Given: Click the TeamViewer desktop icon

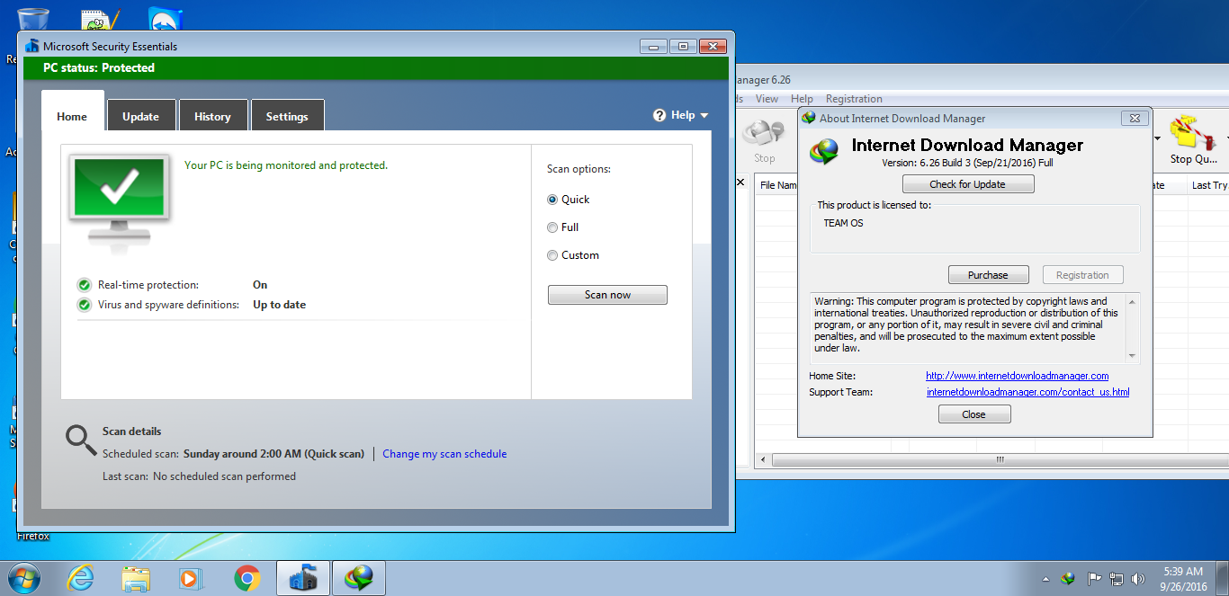Looking at the screenshot, I should [166, 18].
